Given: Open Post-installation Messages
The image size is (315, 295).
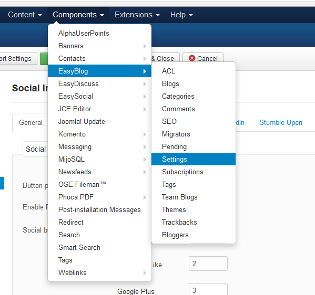Looking at the screenshot, I should (x=99, y=210).
